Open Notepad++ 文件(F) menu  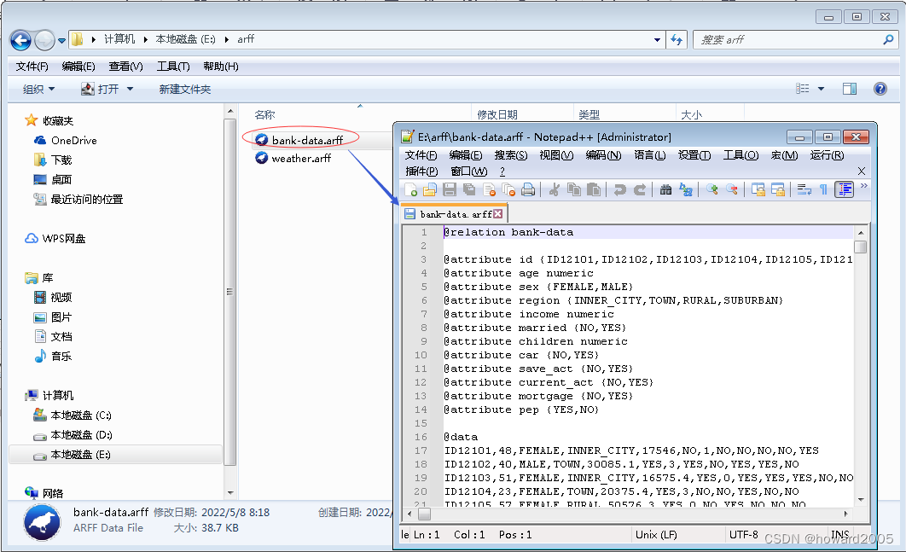coord(421,155)
